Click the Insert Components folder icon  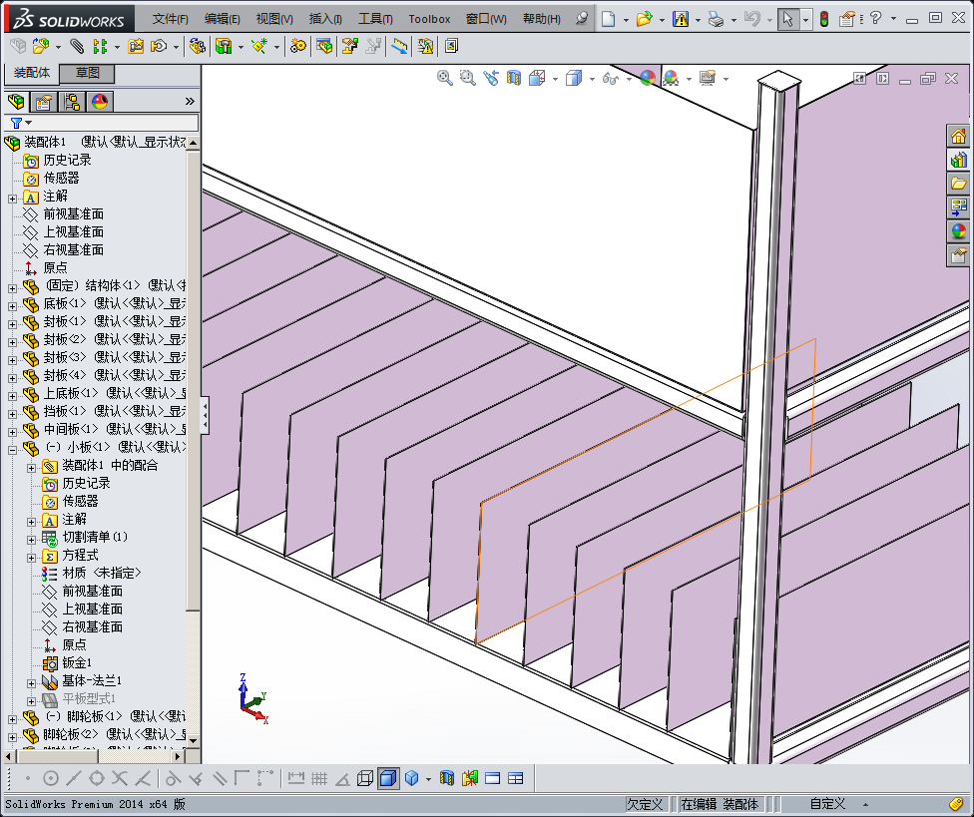[x=40, y=46]
